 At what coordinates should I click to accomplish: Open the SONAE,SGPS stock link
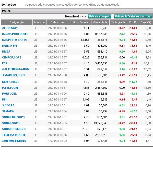click(11, 123)
